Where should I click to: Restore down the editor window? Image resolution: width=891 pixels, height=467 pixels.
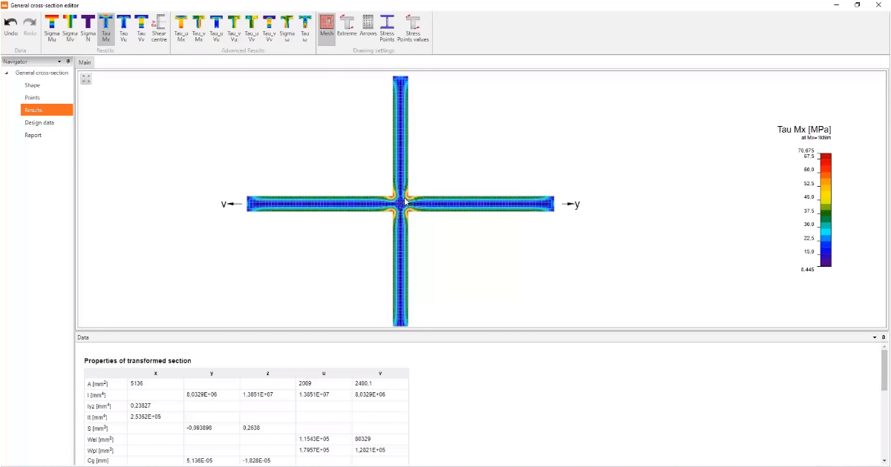point(858,4)
